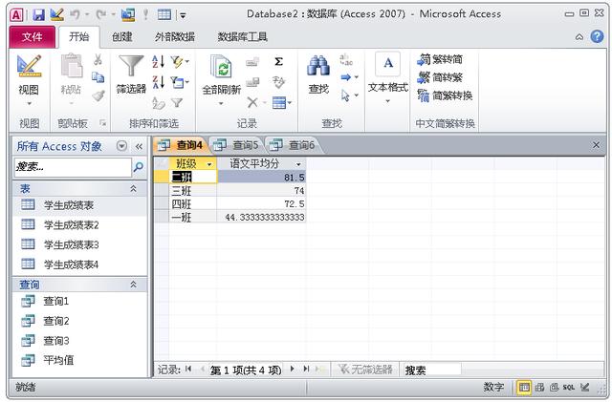Viewport: 612px width, 402px height.
Task: Click the 查找 binoculars find icon
Action: (318, 66)
